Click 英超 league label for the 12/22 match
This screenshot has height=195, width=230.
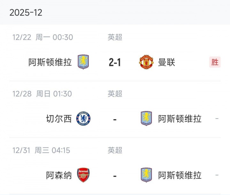[x=115, y=37]
